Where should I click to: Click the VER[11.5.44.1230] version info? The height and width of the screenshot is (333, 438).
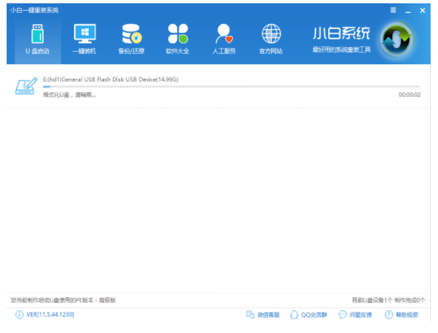[x=42, y=314]
